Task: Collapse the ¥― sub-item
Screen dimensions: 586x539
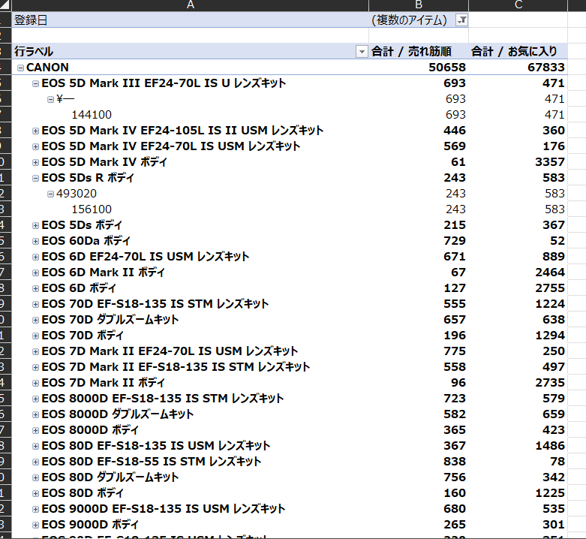Action: pyautogui.click(x=50, y=99)
